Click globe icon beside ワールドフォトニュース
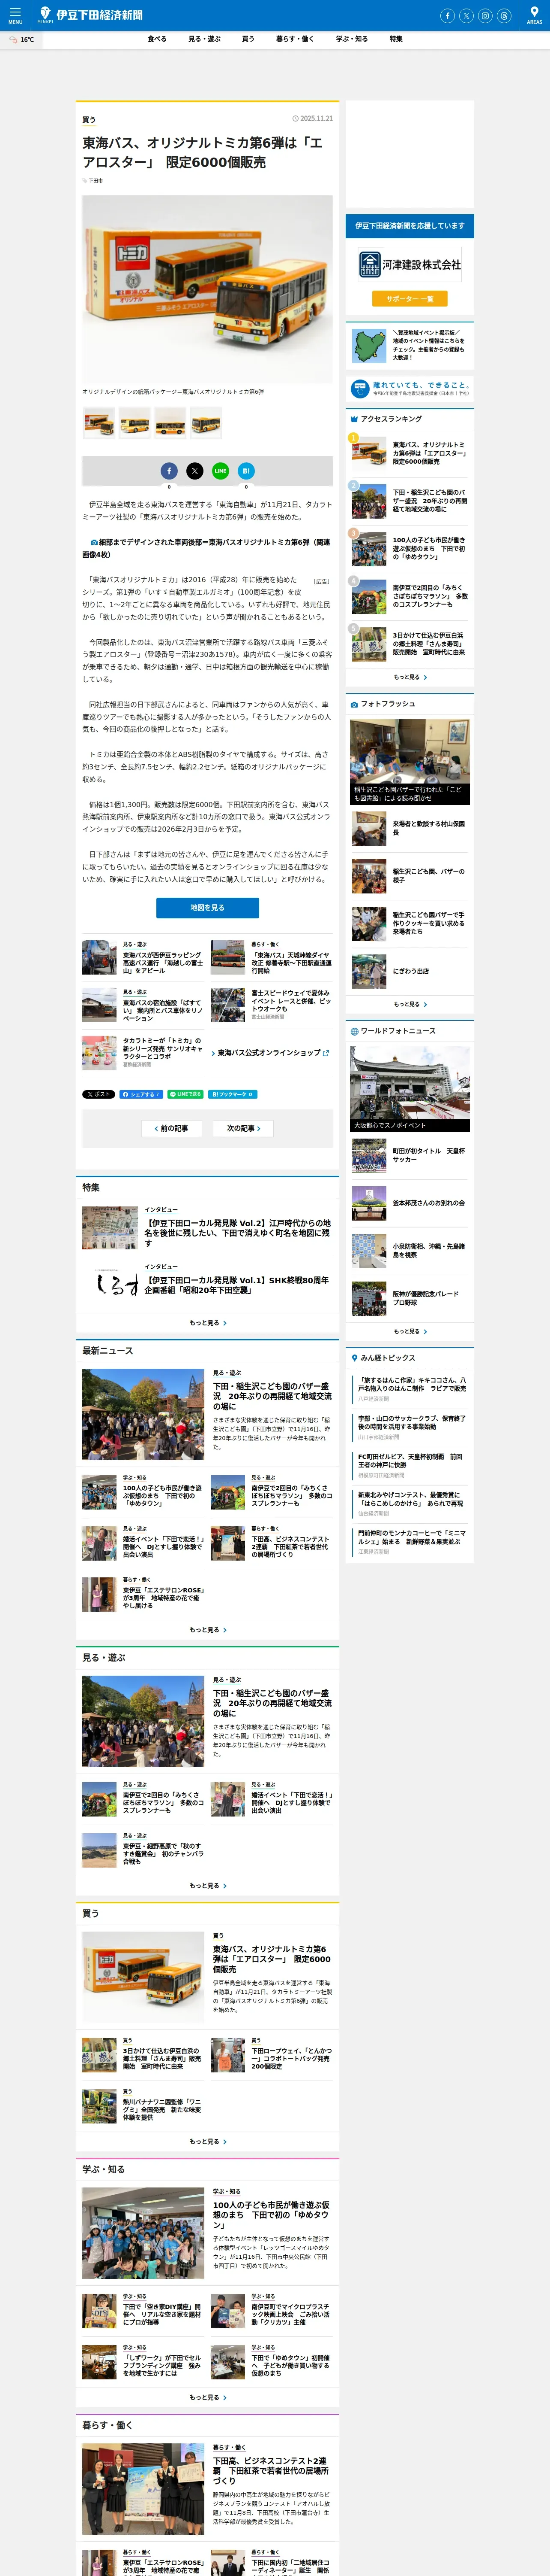The height and width of the screenshot is (2576, 550). tap(353, 1031)
